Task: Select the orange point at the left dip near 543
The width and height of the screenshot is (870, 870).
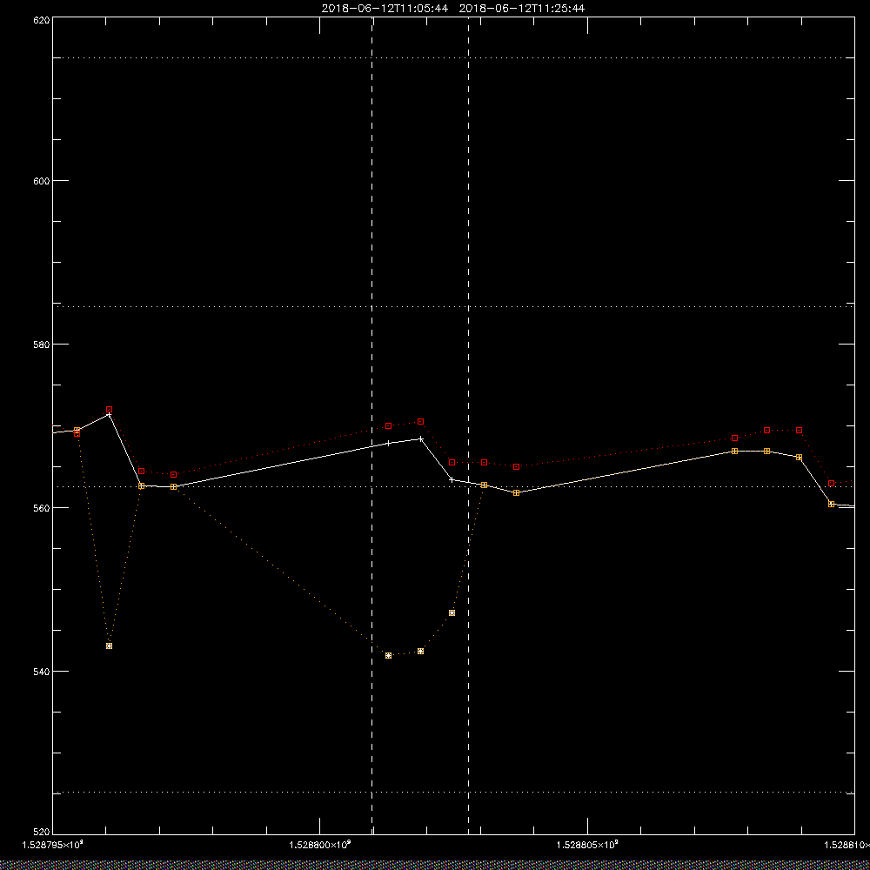Action: 110,646
